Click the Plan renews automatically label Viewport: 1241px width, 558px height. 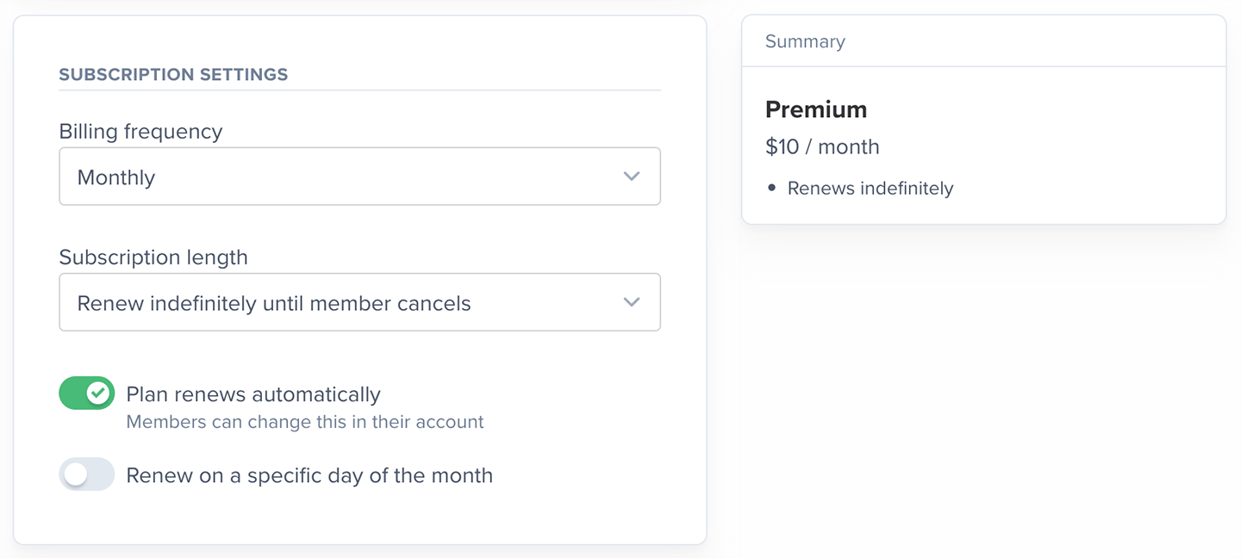[253, 394]
